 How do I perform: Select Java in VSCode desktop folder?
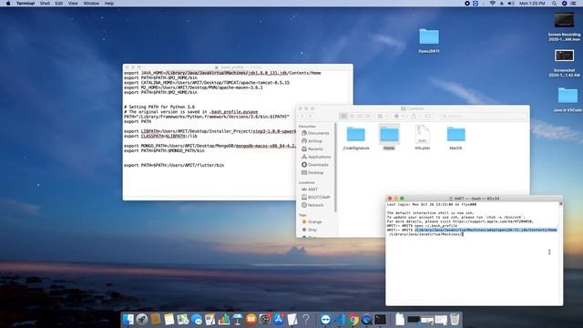click(x=568, y=99)
